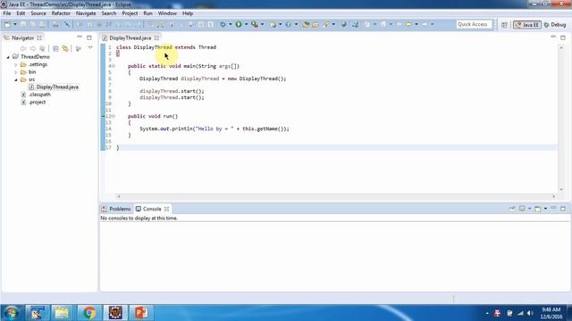Click the New file wizard icon
Screen dimensions: 572x321
point(7,24)
